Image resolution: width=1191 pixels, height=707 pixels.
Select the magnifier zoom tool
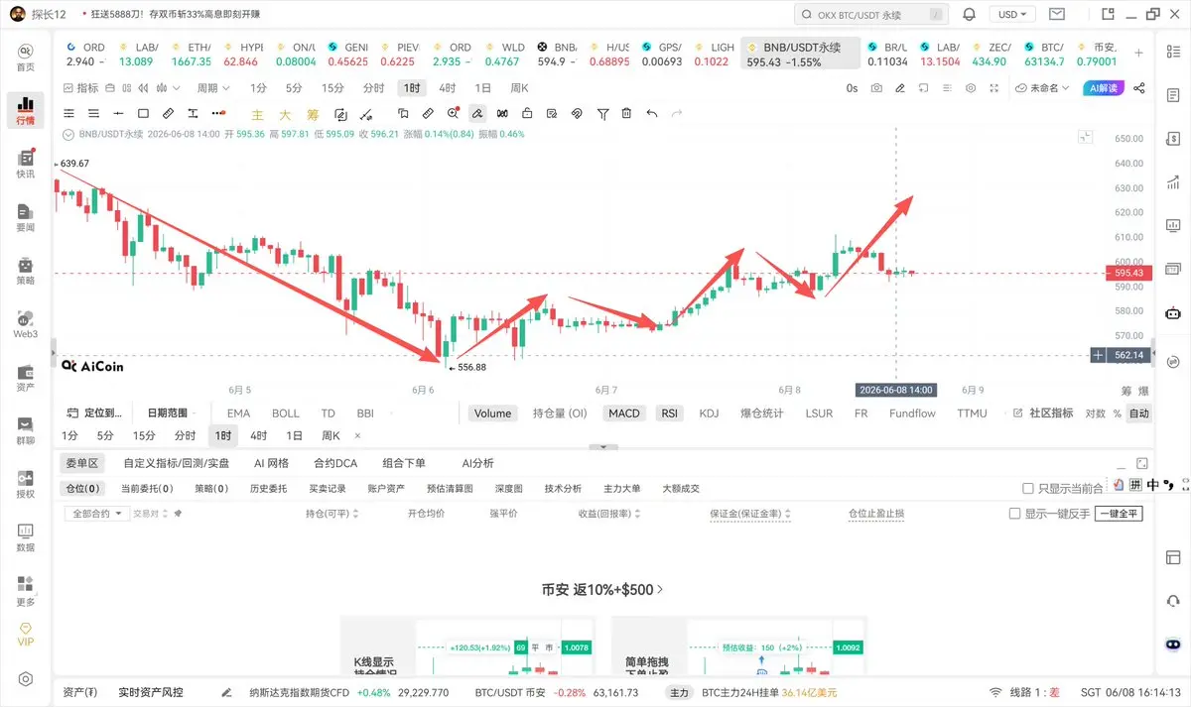click(x=454, y=114)
